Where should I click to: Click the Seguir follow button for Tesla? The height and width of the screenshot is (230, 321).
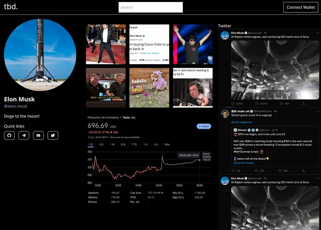click(204, 126)
